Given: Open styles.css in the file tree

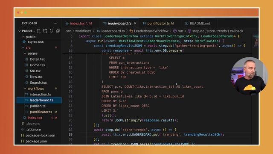Looking at the screenshot, I should 36,42.
